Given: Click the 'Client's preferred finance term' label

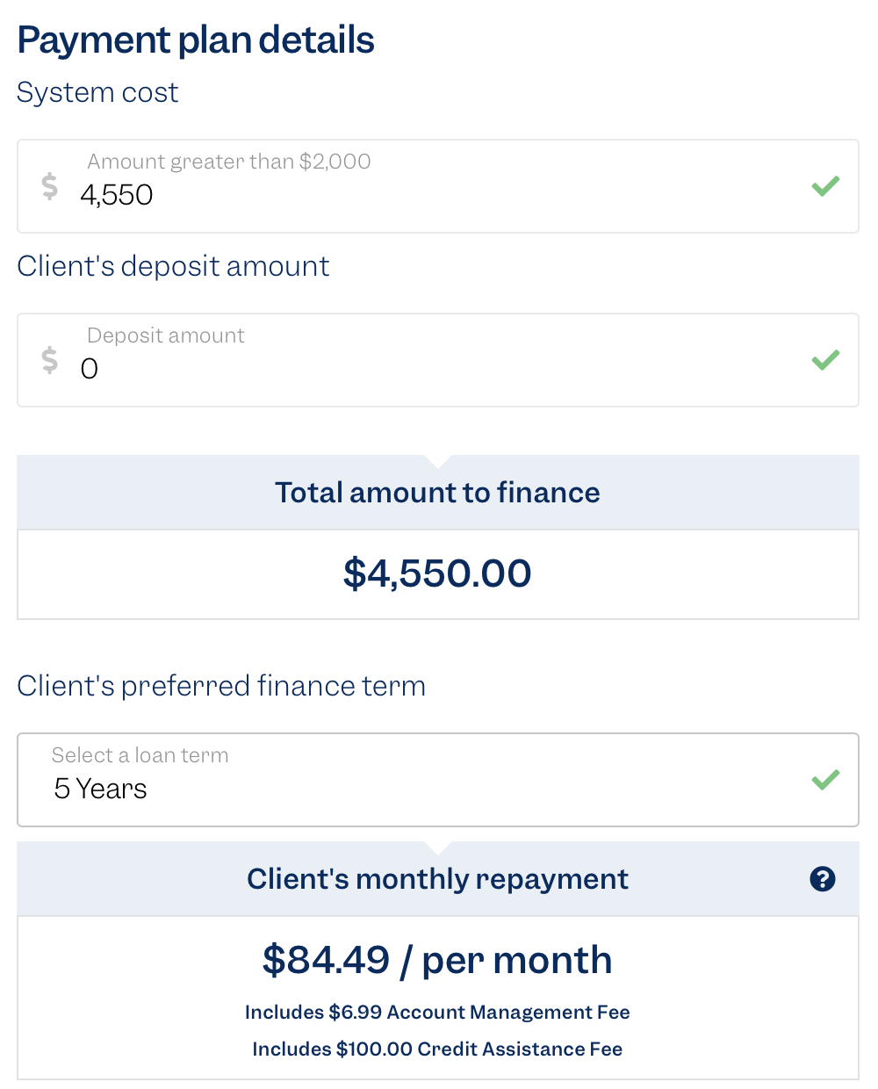Looking at the screenshot, I should pyautogui.click(x=221, y=686).
